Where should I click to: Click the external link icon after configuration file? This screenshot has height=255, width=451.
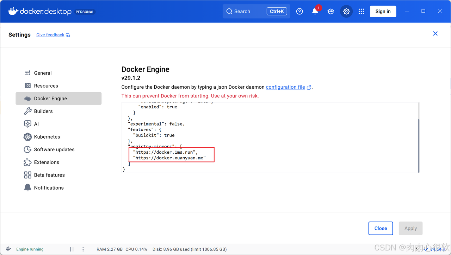coord(309,87)
